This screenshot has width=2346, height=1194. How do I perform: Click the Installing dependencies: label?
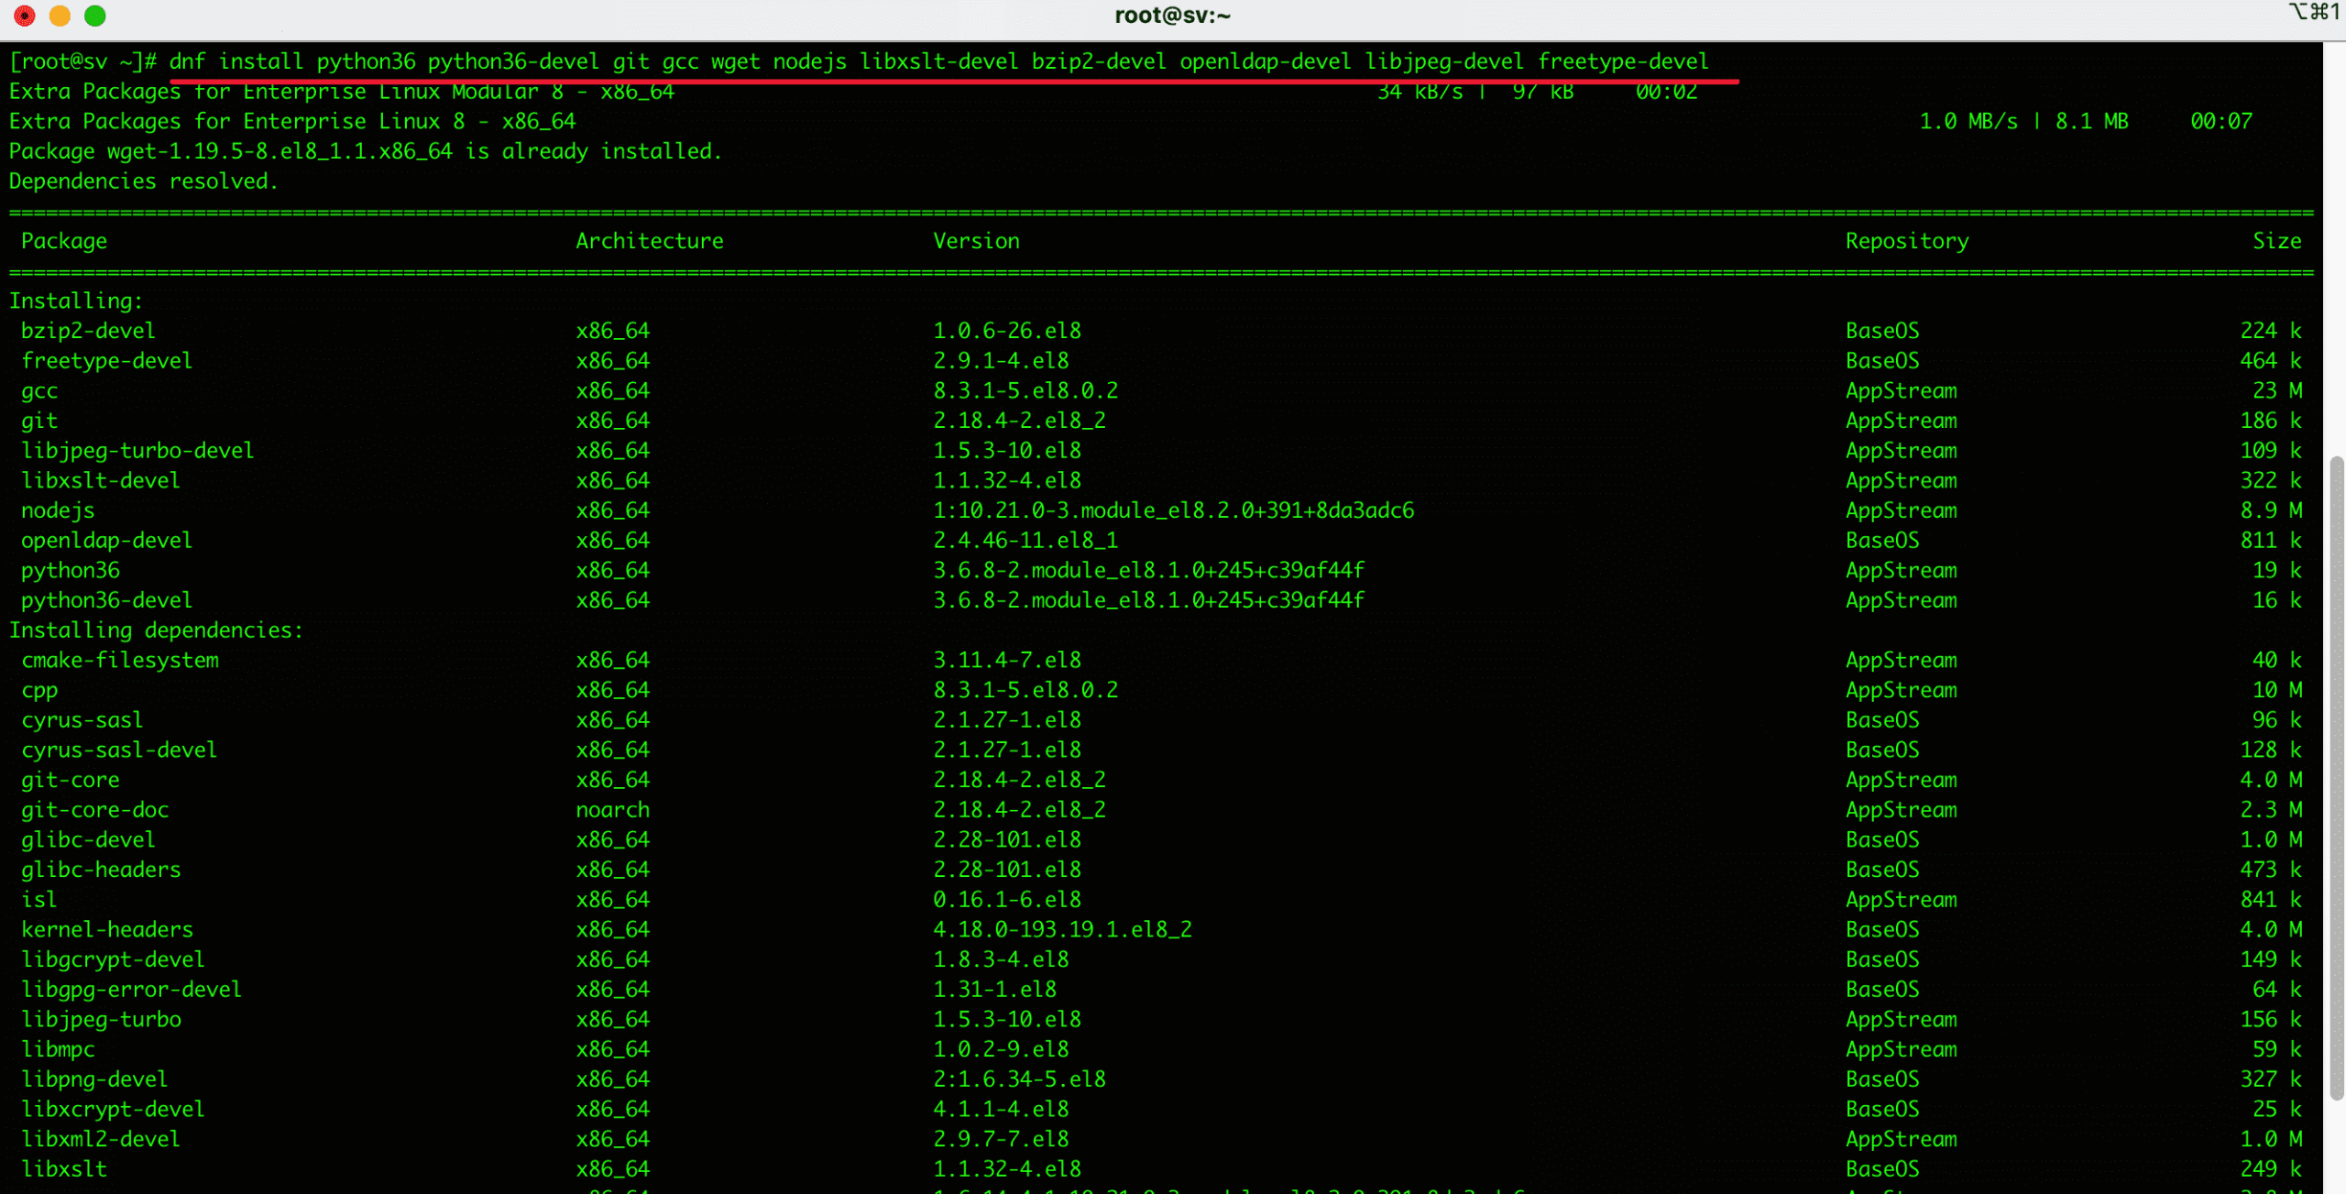coord(156,630)
